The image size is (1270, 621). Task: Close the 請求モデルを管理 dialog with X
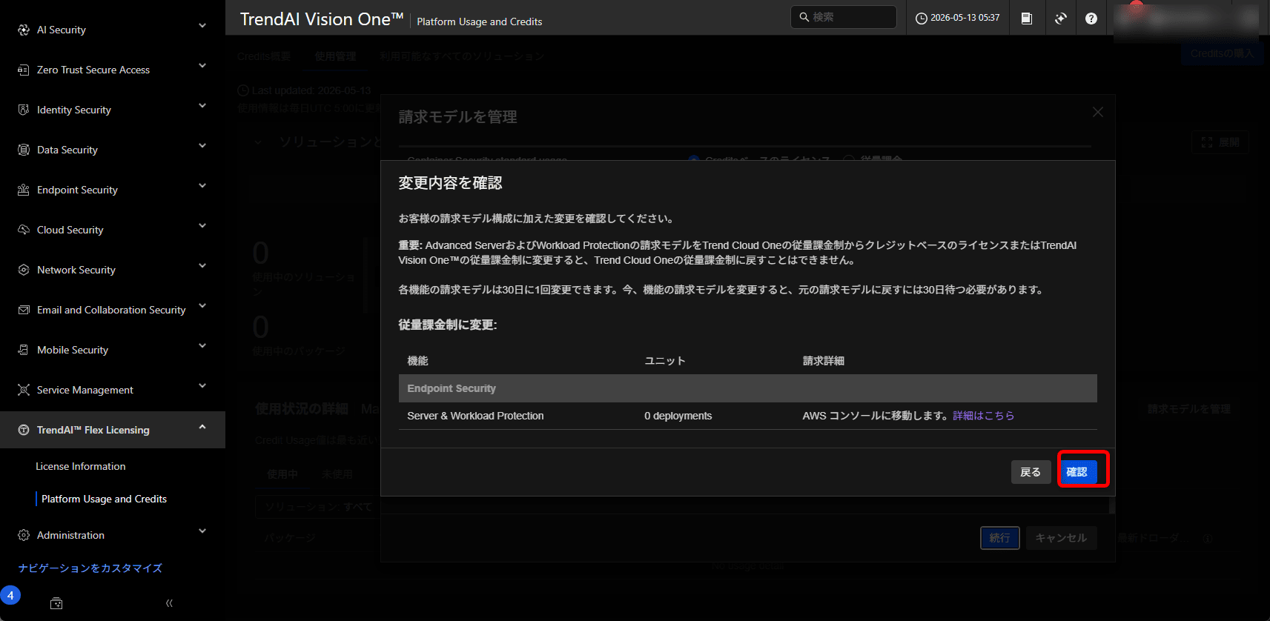pyautogui.click(x=1098, y=112)
